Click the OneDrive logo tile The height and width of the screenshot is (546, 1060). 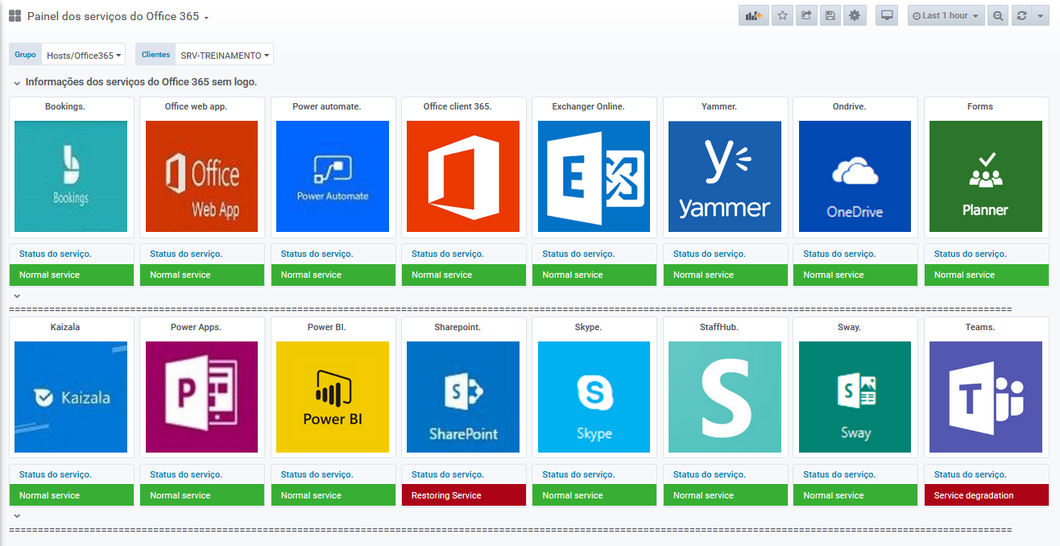pos(855,176)
